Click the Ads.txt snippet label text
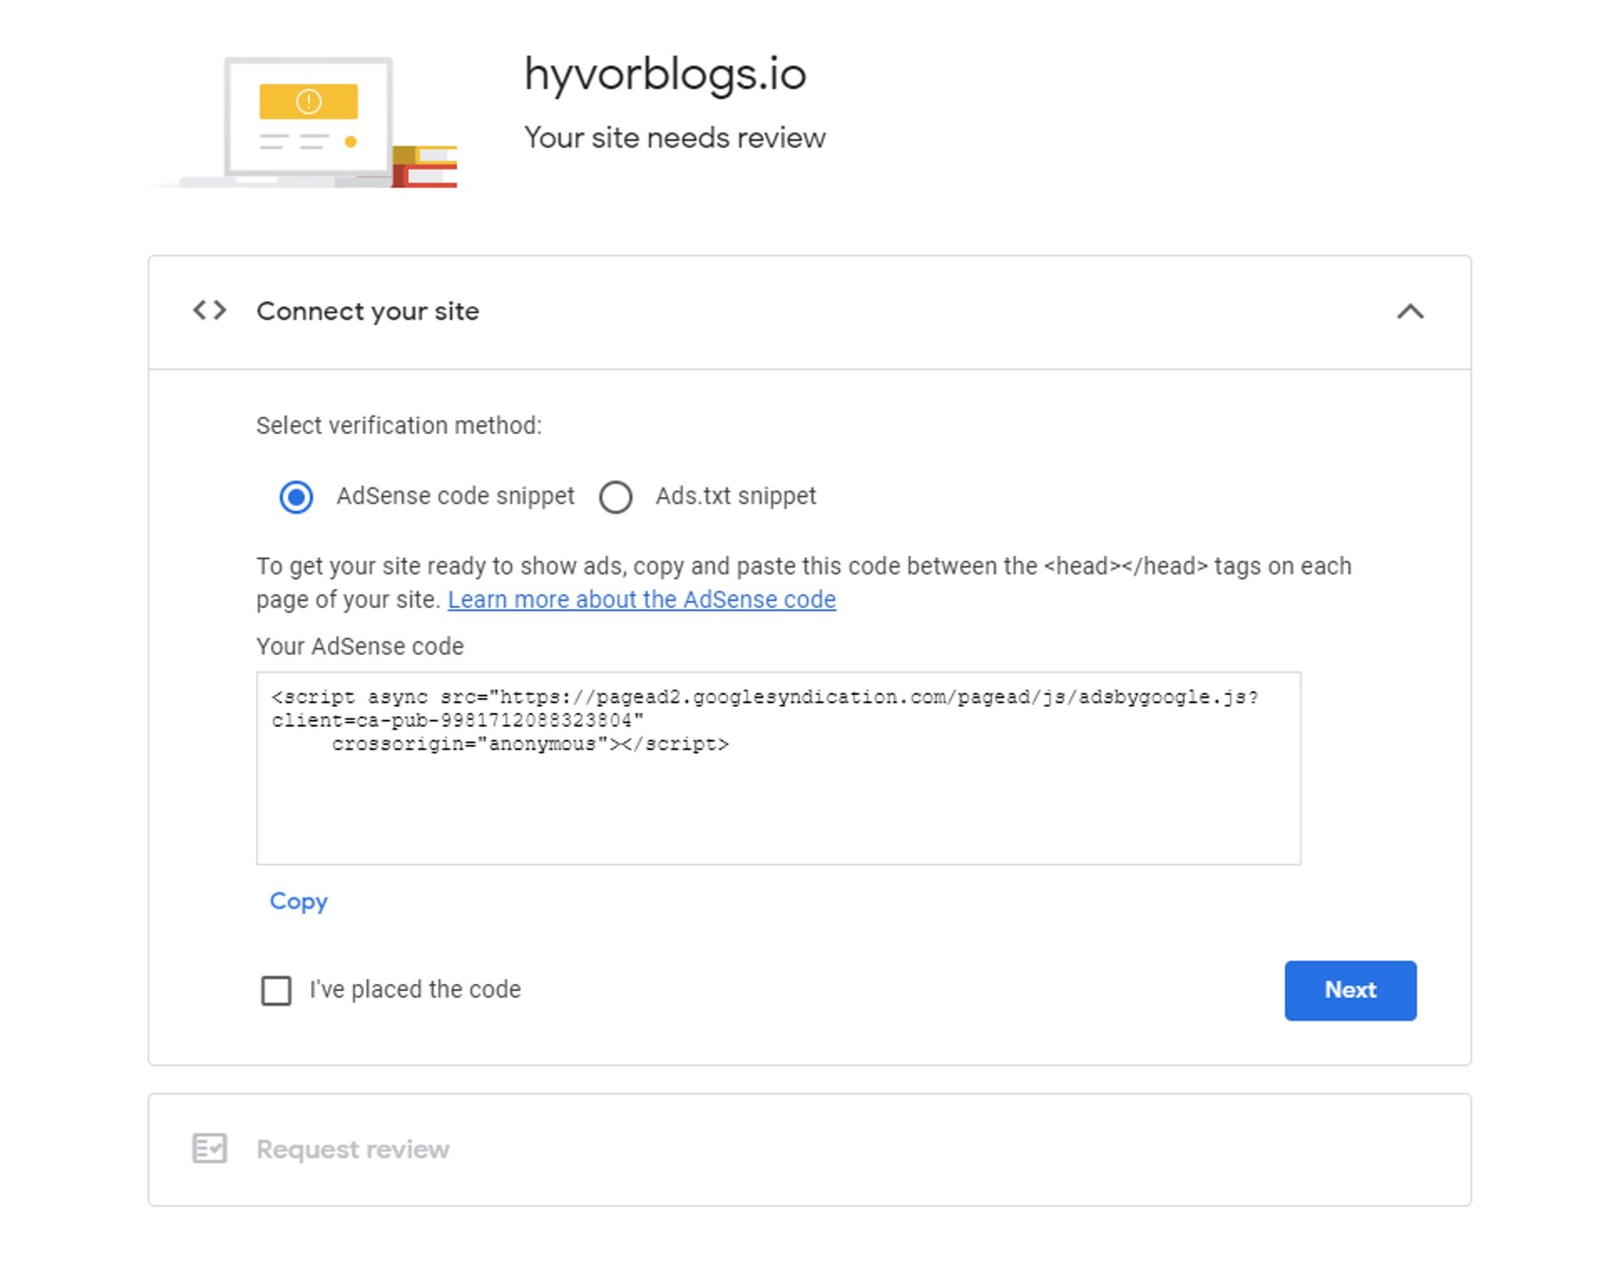The image size is (1619, 1273). 736,496
